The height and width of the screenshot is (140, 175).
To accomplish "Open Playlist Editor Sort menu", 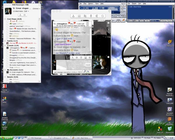I will tap(140, 3).
